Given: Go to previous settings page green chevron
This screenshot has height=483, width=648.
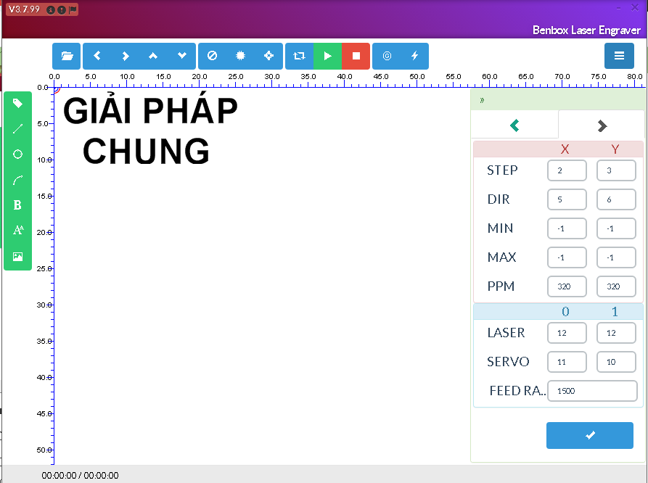Looking at the screenshot, I should click(514, 125).
